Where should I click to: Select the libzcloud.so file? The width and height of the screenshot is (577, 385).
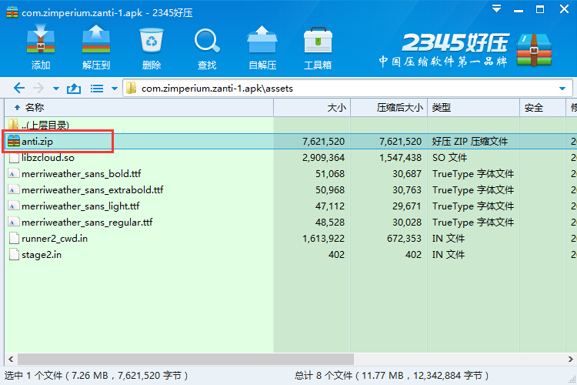pos(291,158)
